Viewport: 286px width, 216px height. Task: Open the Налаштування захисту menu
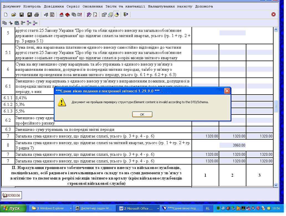pos(170,6)
